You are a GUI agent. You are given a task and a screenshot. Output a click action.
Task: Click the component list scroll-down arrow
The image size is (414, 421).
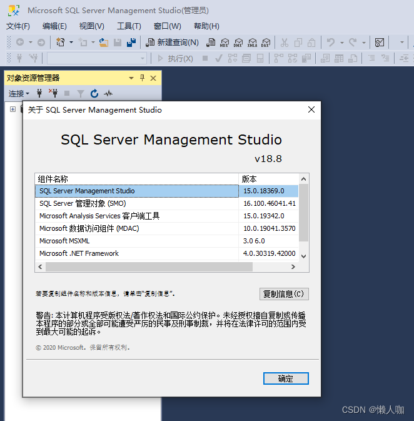tap(304, 256)
